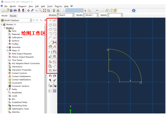
Task: Select the sketch eraser delete tool
Action: pyautogui.click(x=54, y=80)
